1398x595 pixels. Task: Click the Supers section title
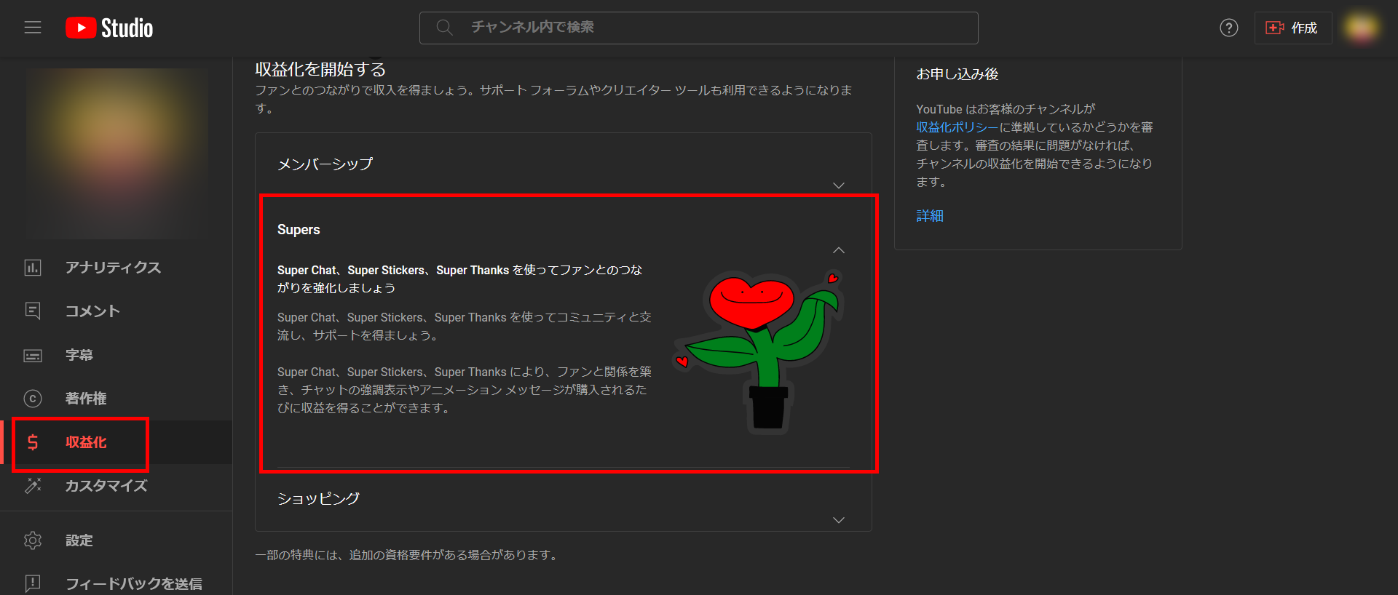point(299,230)
